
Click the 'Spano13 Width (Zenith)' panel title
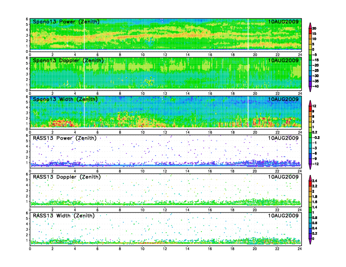(x=65, y=99)
